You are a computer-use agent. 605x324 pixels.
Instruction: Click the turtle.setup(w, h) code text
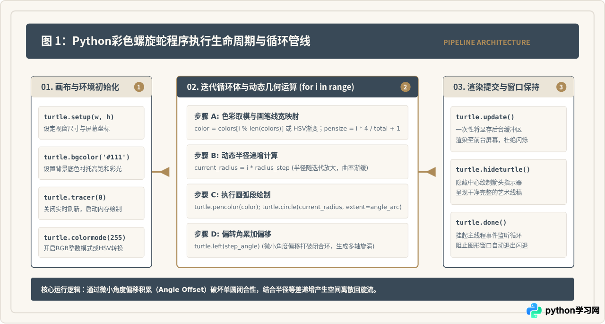point(79,117)
